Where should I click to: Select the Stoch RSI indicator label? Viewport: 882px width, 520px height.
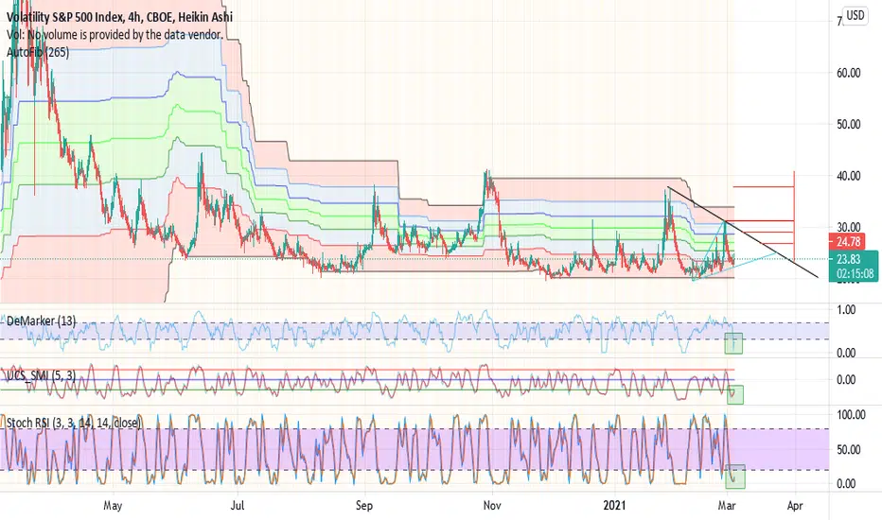[73, 423]
